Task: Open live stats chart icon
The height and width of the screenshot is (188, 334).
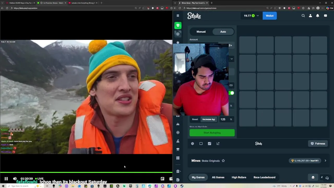Action: click(210, 144)
